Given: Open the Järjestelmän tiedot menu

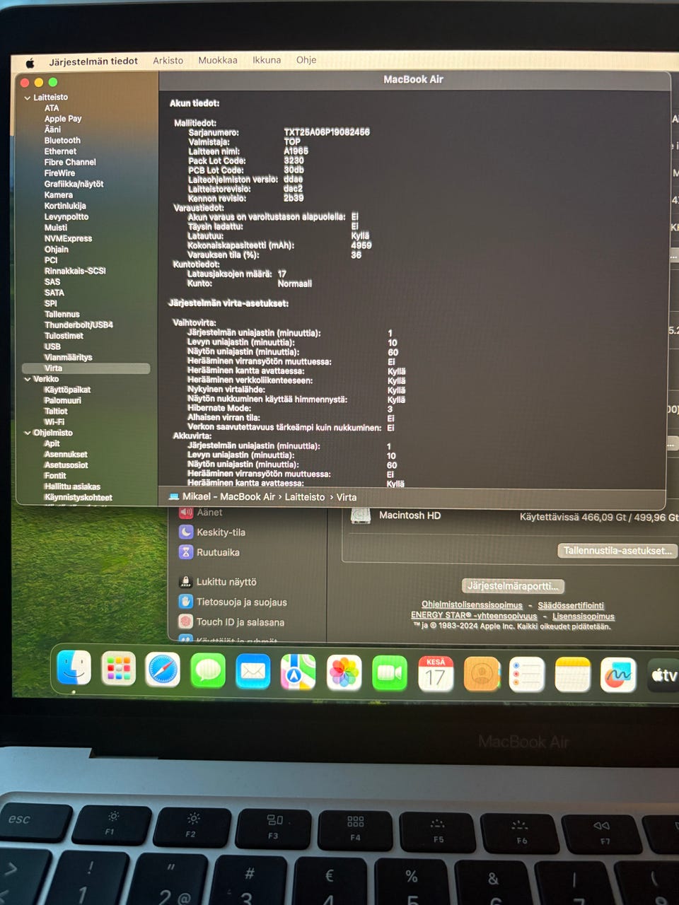Looking at the screenshot, I should 93,62.
